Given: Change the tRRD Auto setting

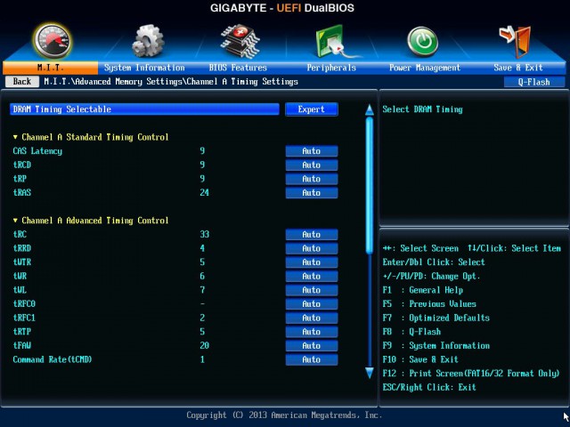Looking at the screenshot, I should pos(312,248).
